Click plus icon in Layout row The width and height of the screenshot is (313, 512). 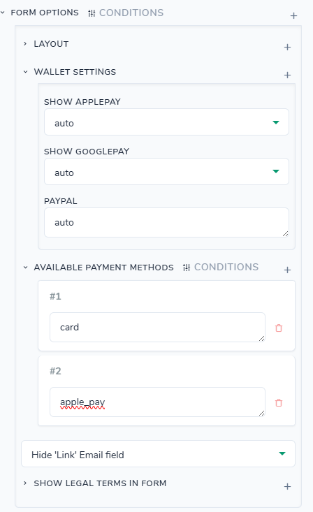click(287, 47)
